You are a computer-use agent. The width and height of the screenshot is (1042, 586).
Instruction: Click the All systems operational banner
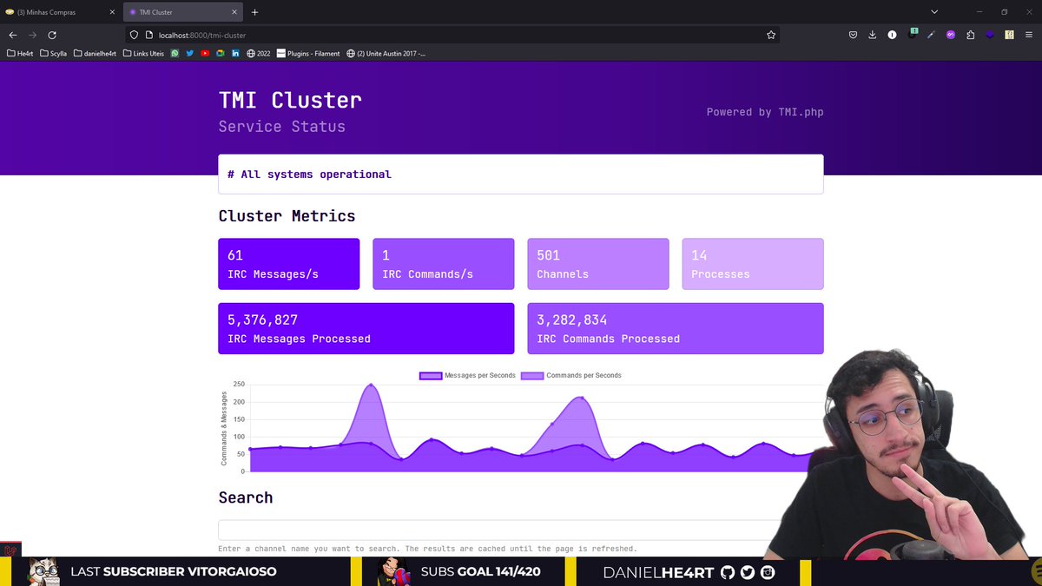[521, 174]
